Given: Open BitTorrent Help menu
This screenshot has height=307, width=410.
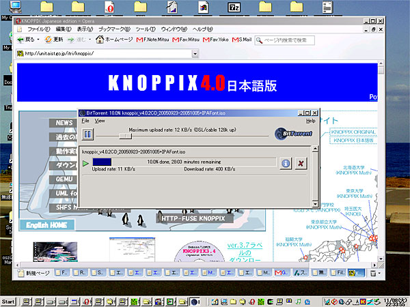Looking at the screenshot, I should tap(311, 120).
